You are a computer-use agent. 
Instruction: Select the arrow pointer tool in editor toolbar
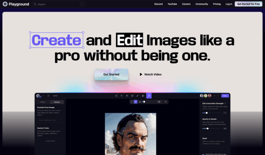tap(121, 96)
